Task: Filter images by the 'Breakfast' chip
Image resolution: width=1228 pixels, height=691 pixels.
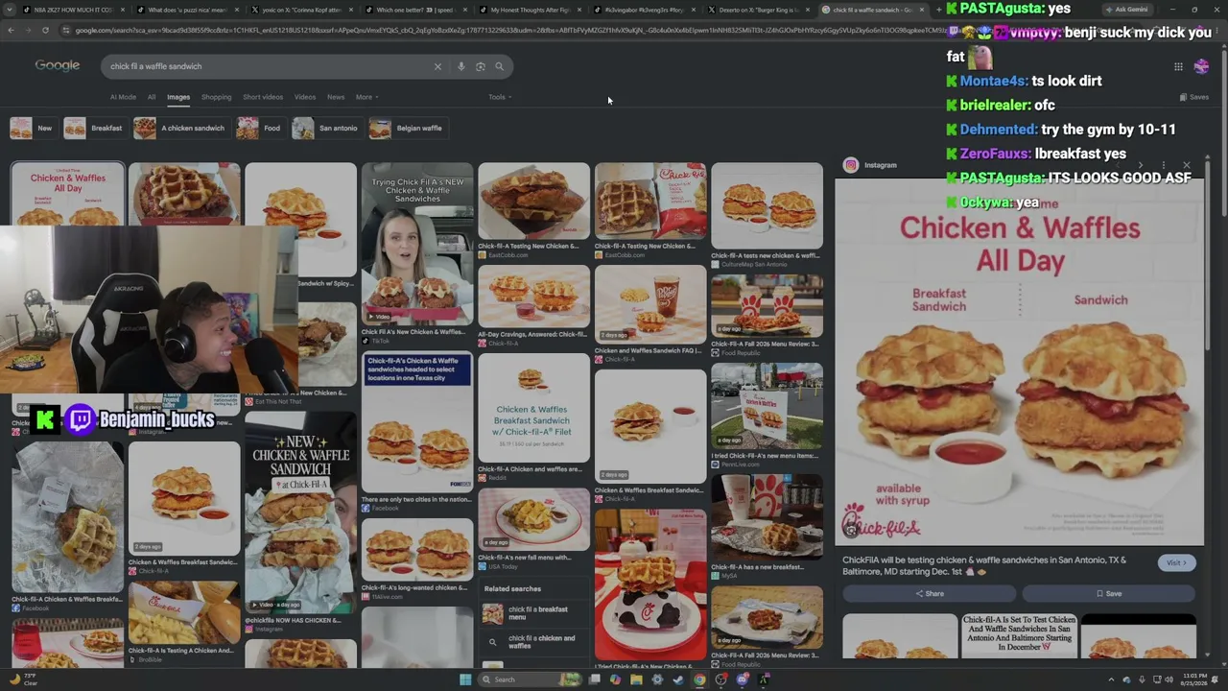Action: (94, 128)
